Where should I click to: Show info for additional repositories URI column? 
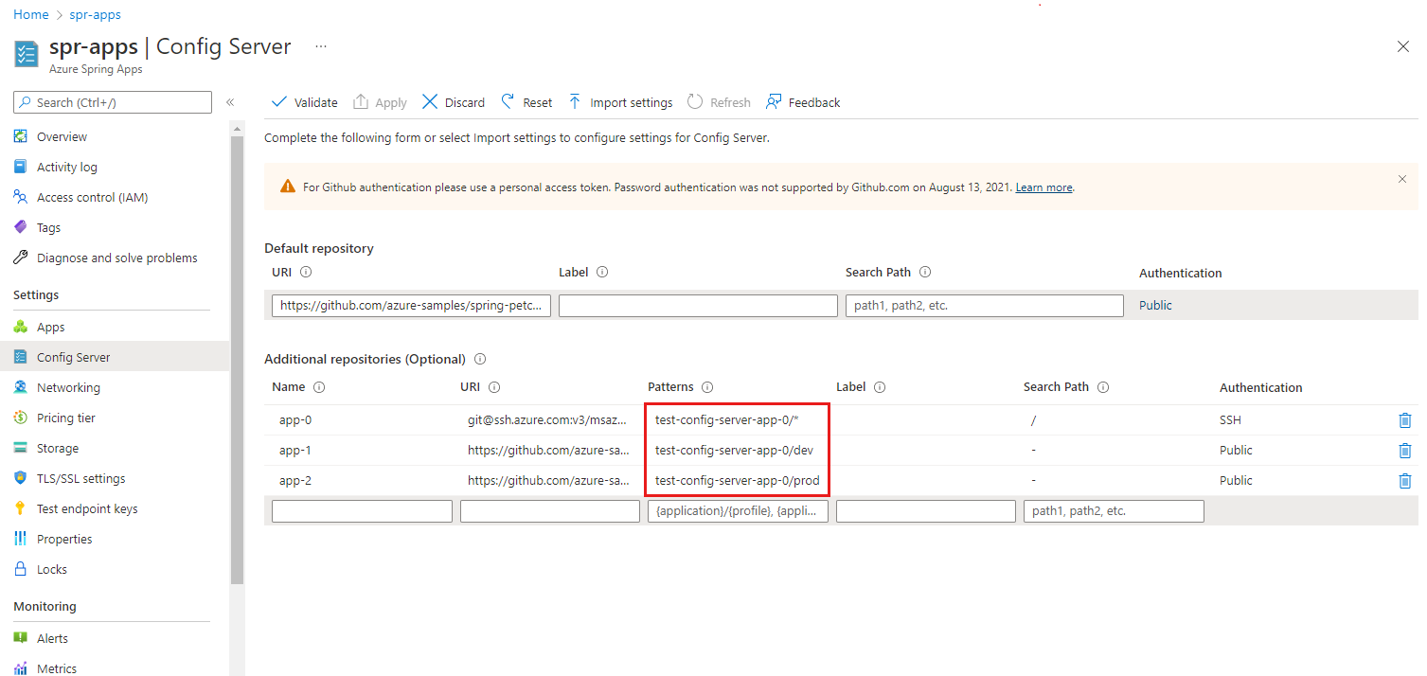click(x=494, y=387)
